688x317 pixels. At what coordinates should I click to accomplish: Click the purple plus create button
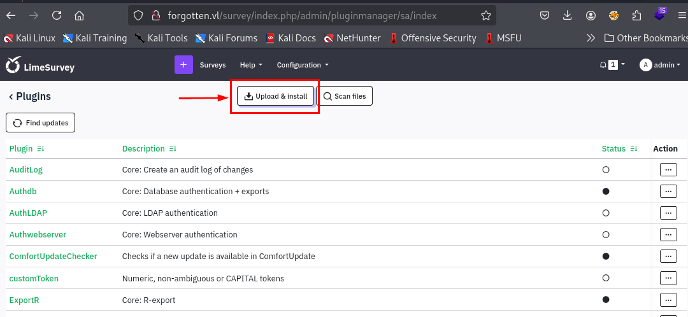(x=183, y=65)
